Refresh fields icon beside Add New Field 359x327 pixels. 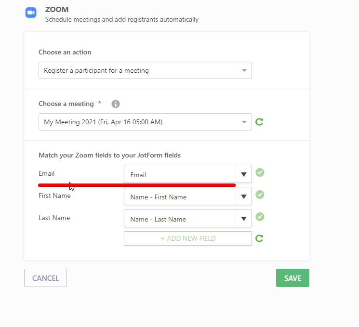click(259, 238)
